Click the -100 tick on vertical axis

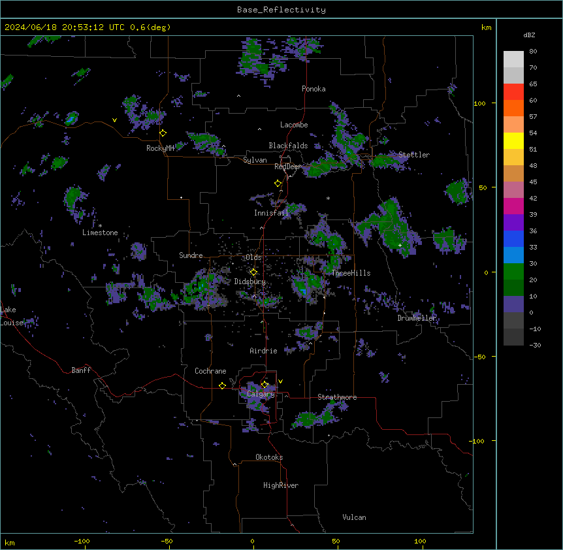click(477, 441)
